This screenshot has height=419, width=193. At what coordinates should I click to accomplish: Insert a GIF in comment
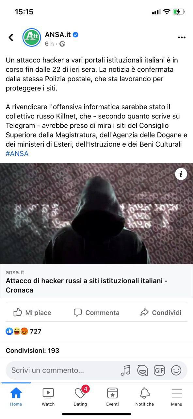pos(159,370)
